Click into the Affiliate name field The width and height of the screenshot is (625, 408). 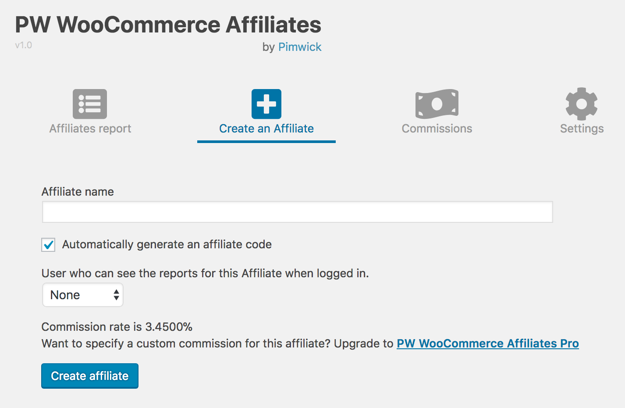(x=297, y=212)
